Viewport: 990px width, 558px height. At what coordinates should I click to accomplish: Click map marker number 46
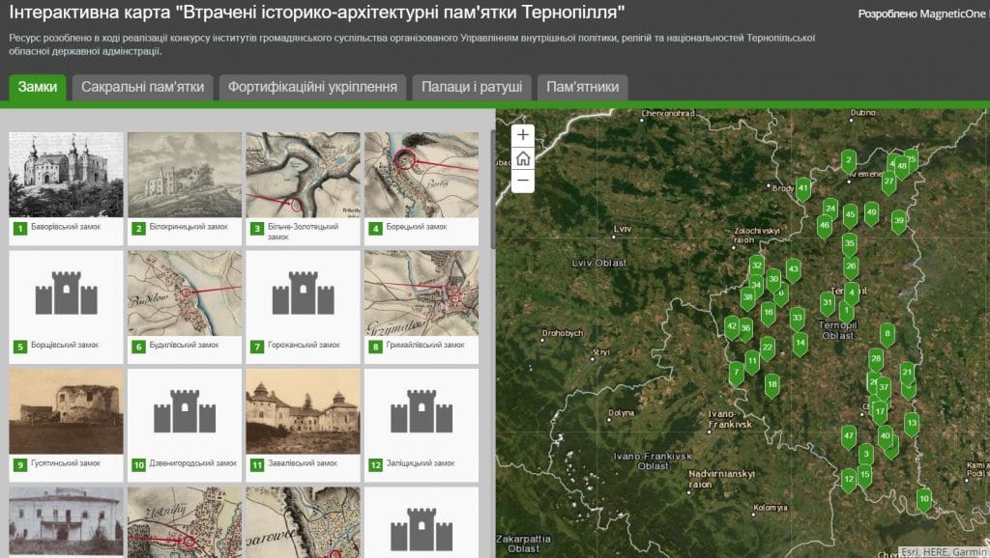(x=824, y=225)
